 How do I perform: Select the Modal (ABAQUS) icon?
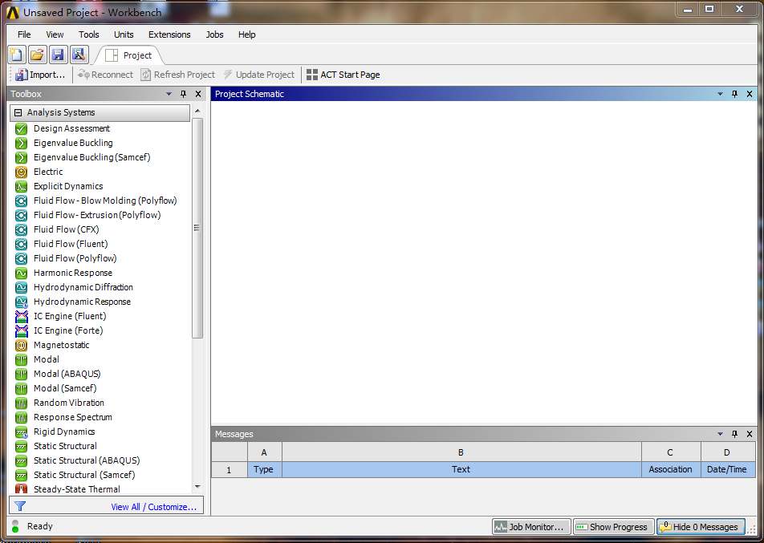pos(21,374)
